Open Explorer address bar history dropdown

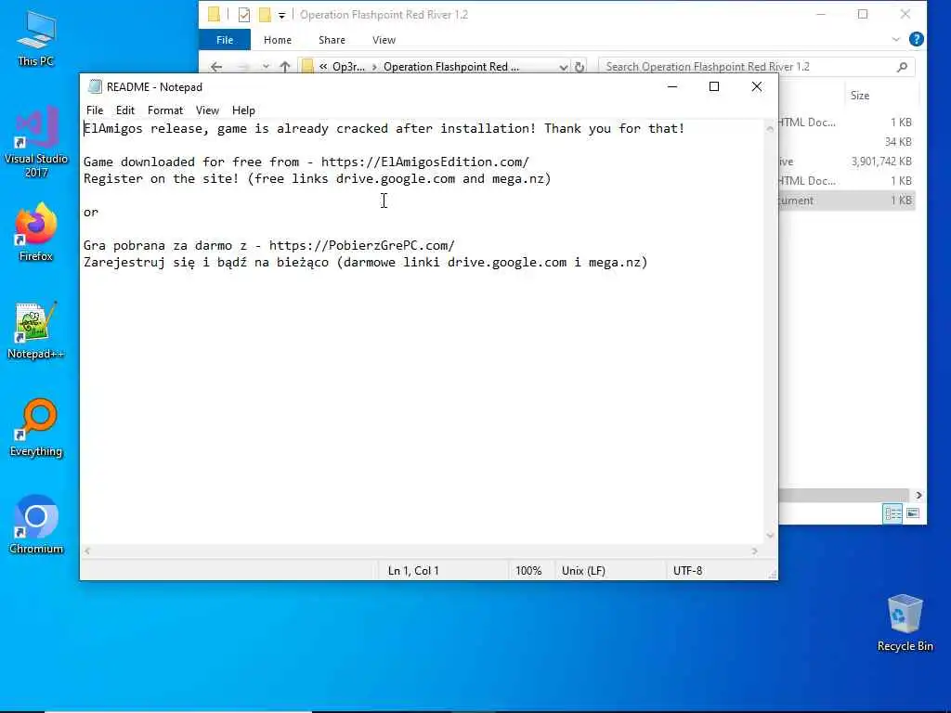(x=564, y=67)
